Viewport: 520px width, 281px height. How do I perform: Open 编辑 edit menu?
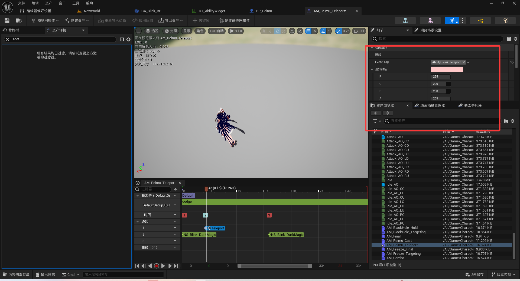click(x=35, y=3)
